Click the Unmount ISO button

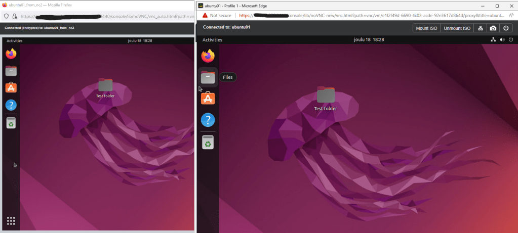point(457,28)
